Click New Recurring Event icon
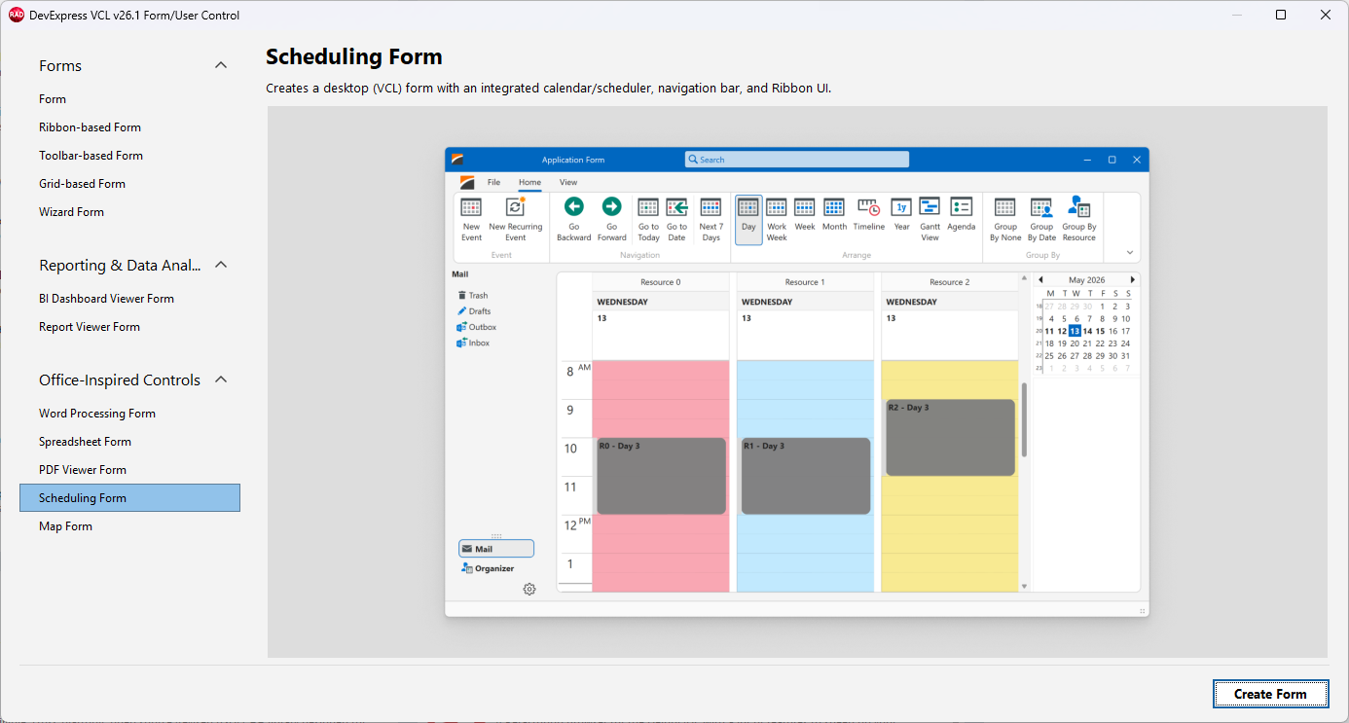Screen dimensions: 1349x723 [x=516, y=206]
